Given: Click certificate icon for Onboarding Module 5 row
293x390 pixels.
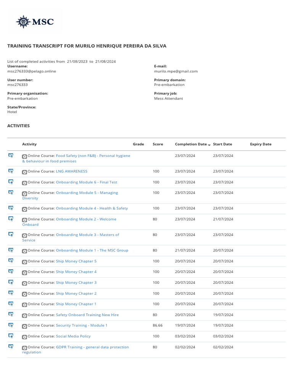Looking at the screenshot, I should point(11,192).
